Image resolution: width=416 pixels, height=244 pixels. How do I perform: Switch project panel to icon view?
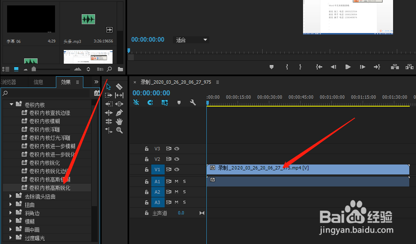click(x=16, y=69)
